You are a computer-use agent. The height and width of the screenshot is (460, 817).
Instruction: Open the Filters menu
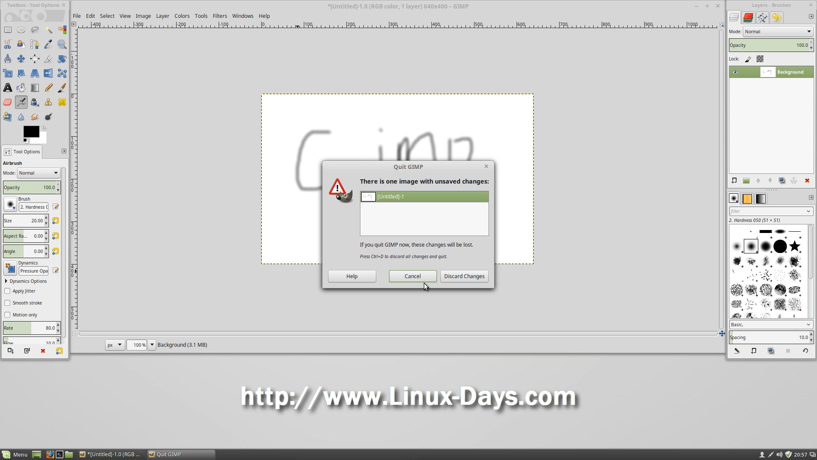pos(220,16)
